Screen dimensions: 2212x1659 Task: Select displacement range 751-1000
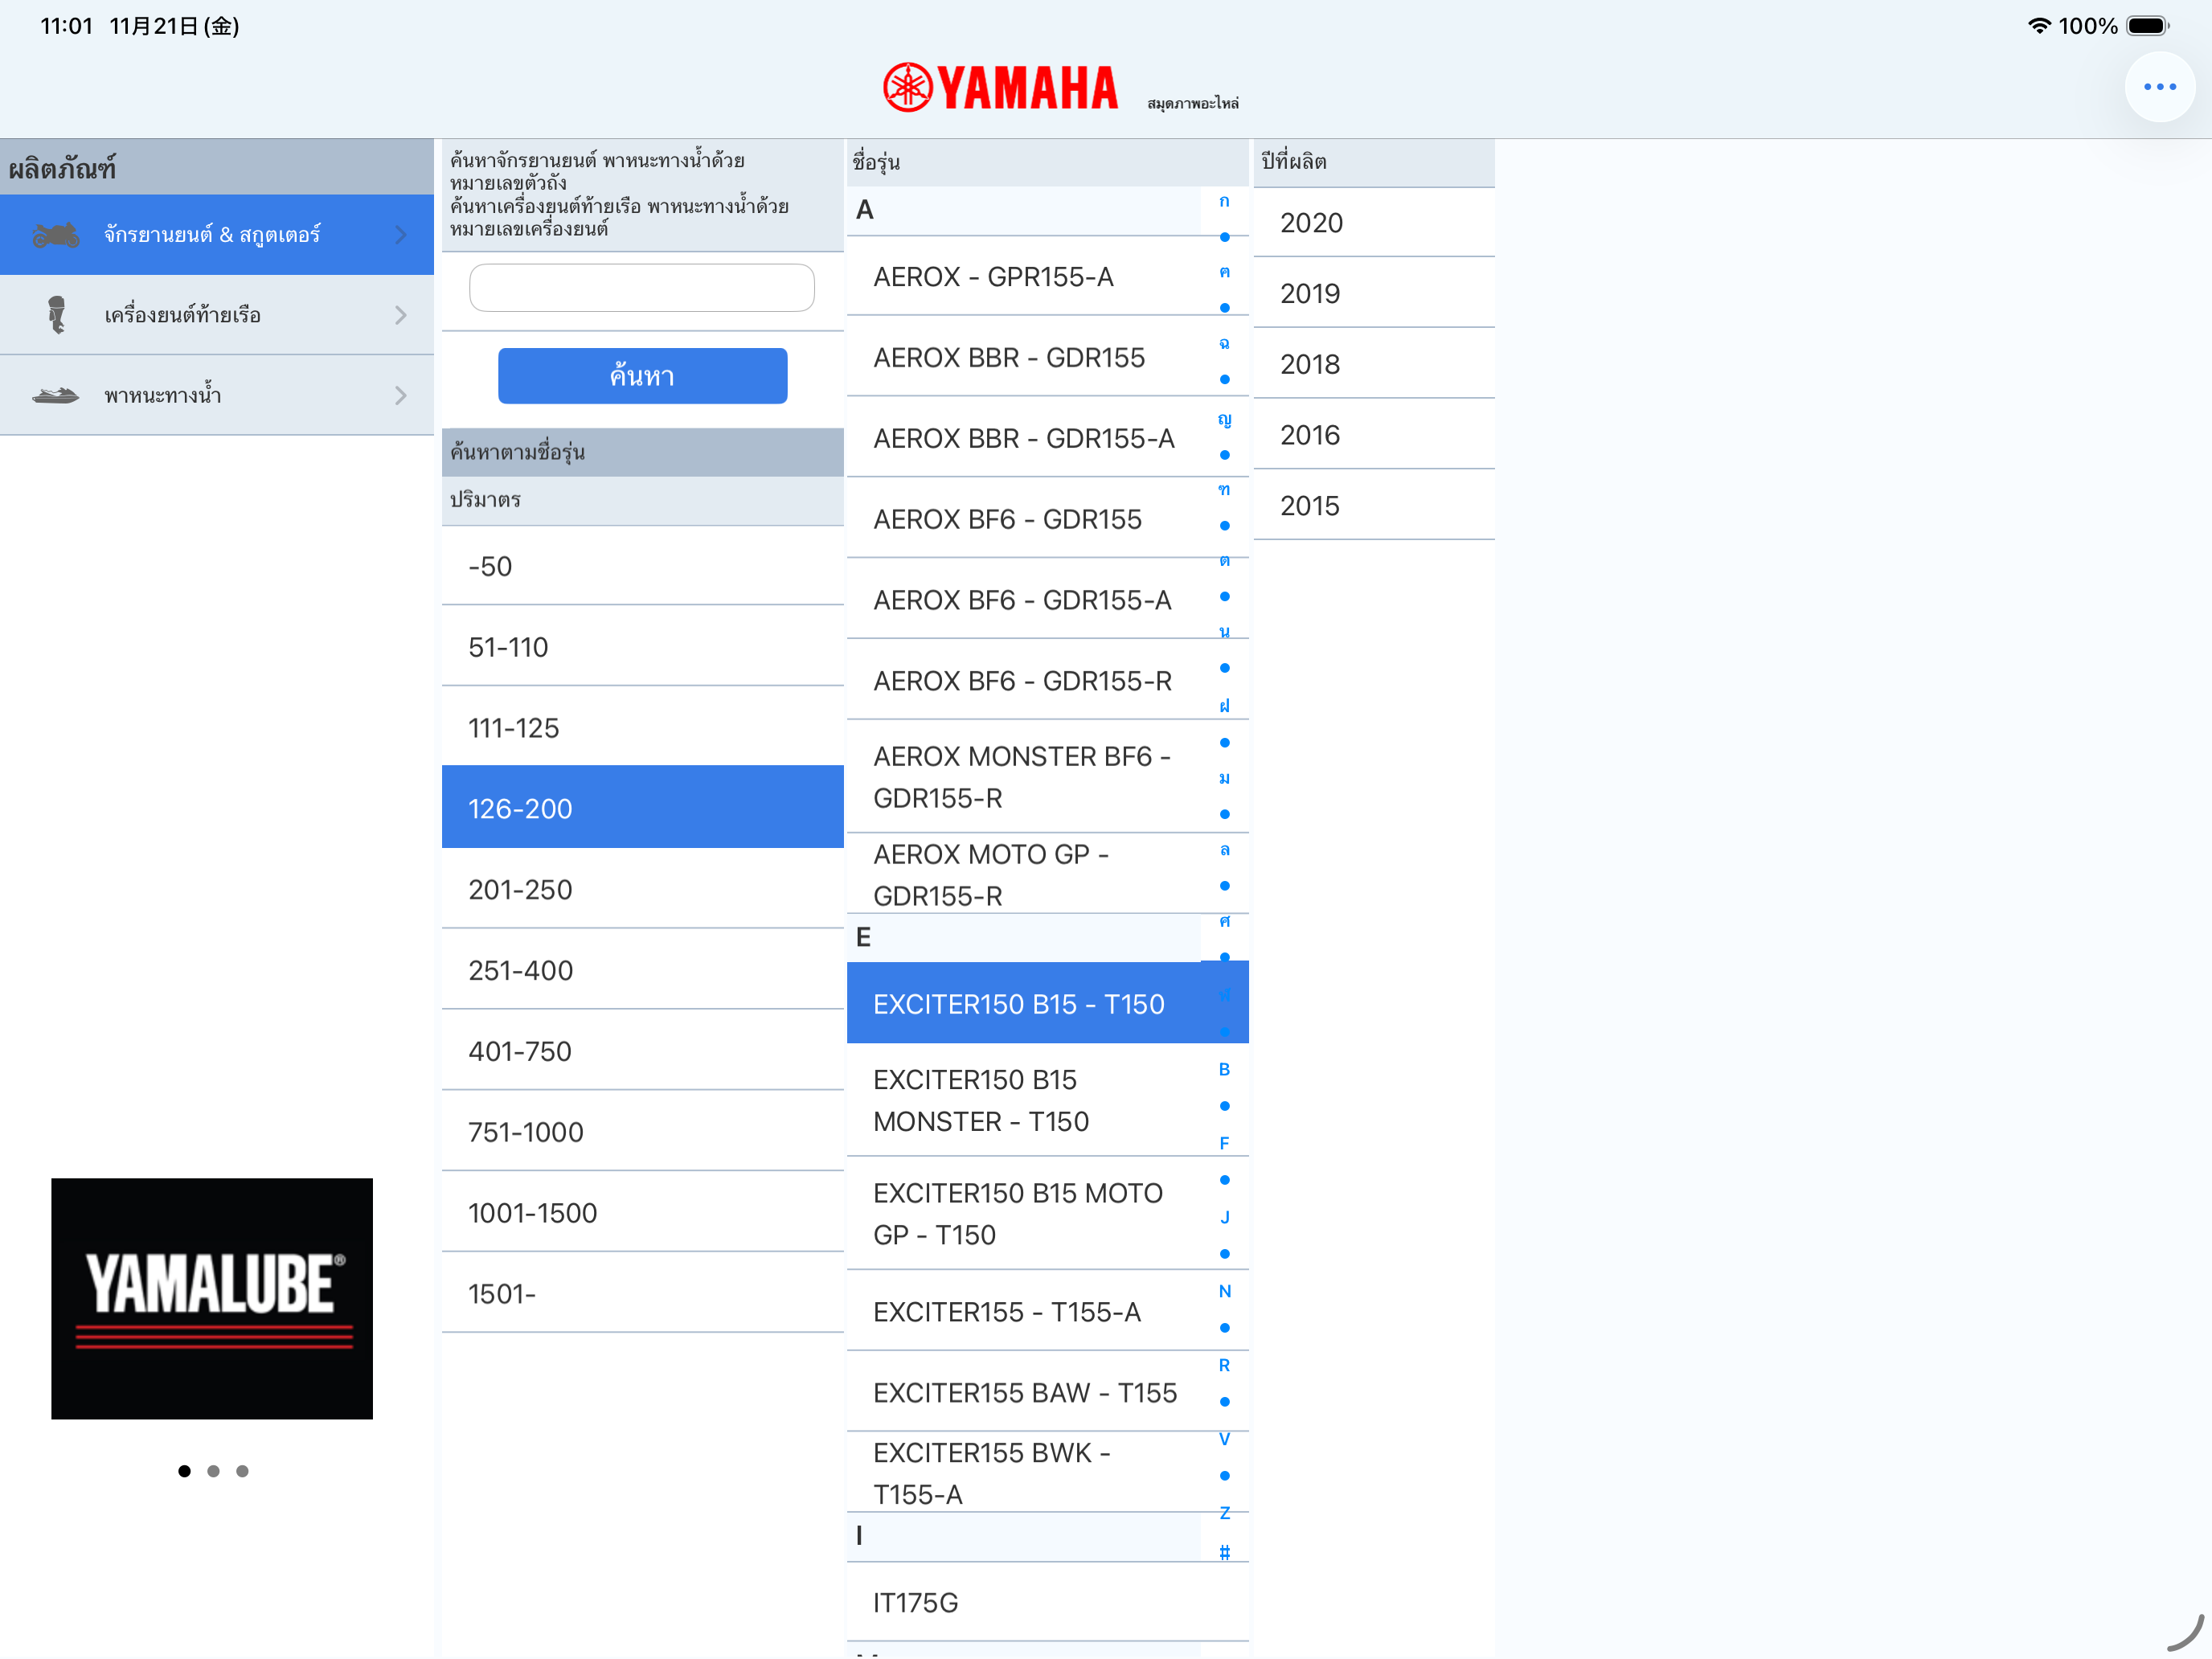[x=643, y=1132]
